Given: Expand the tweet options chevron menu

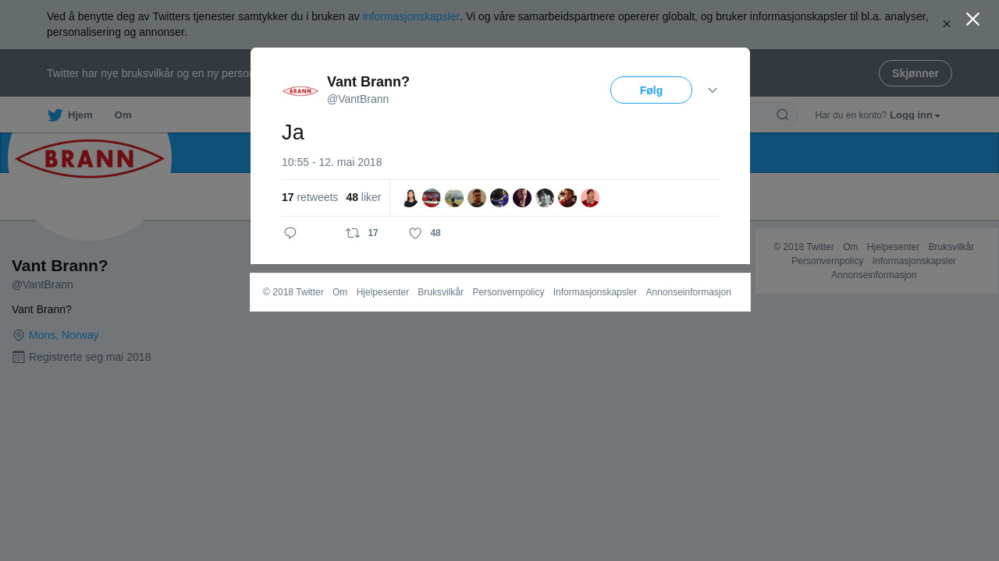Looking at the screenshot, I should (x=713, y=90).
